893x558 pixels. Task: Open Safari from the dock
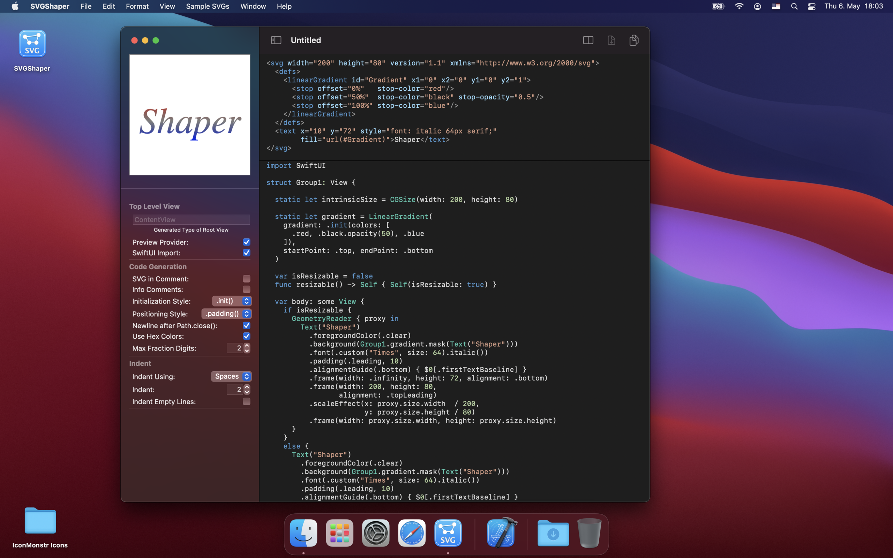412,533
